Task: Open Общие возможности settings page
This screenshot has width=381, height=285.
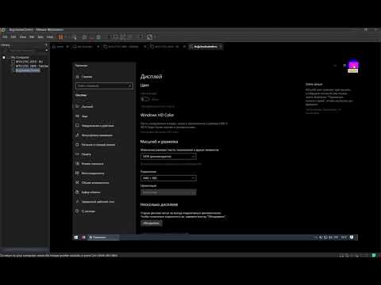Action: 104,183
